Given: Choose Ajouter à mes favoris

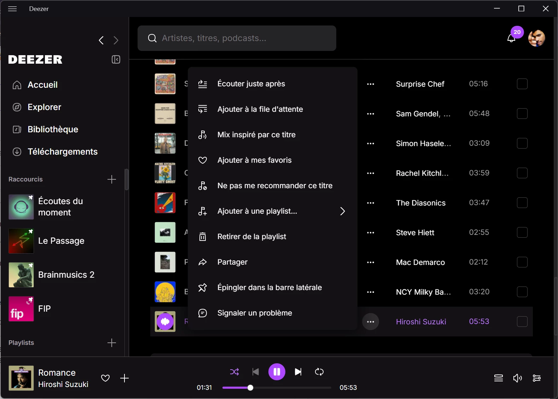Looking at the screenshot, I should point(273,160).
